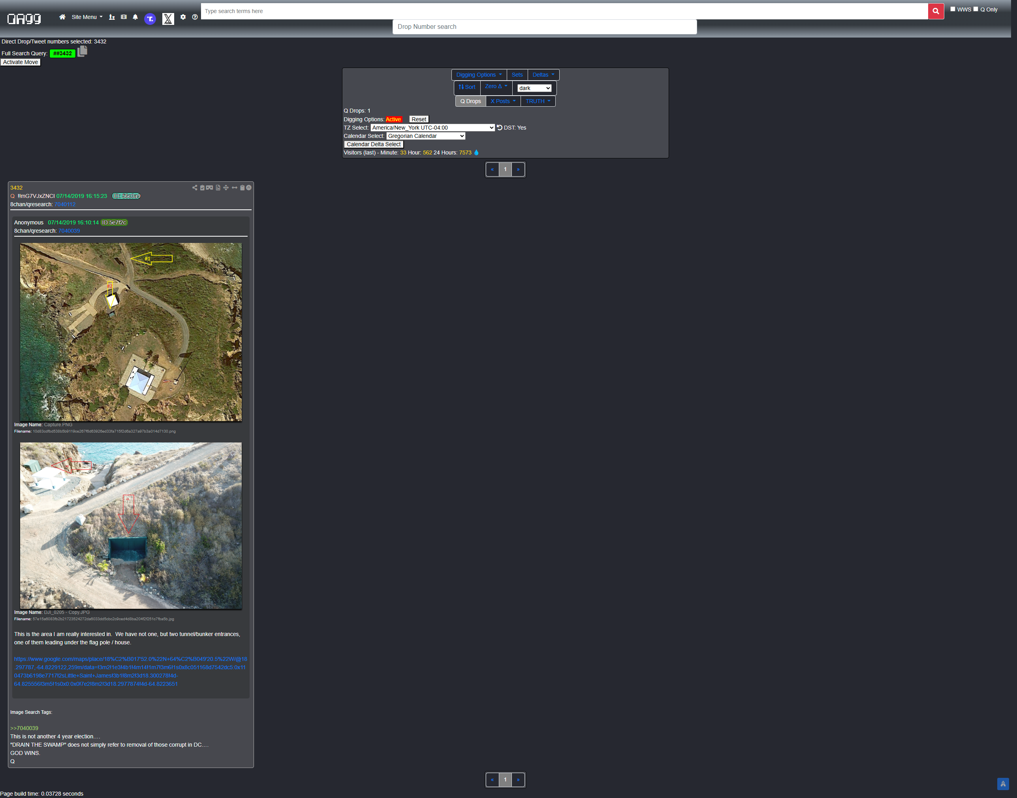1017x798 pixels.
Task: Toggle the WWS checkbox
Action: pos(953,9)
